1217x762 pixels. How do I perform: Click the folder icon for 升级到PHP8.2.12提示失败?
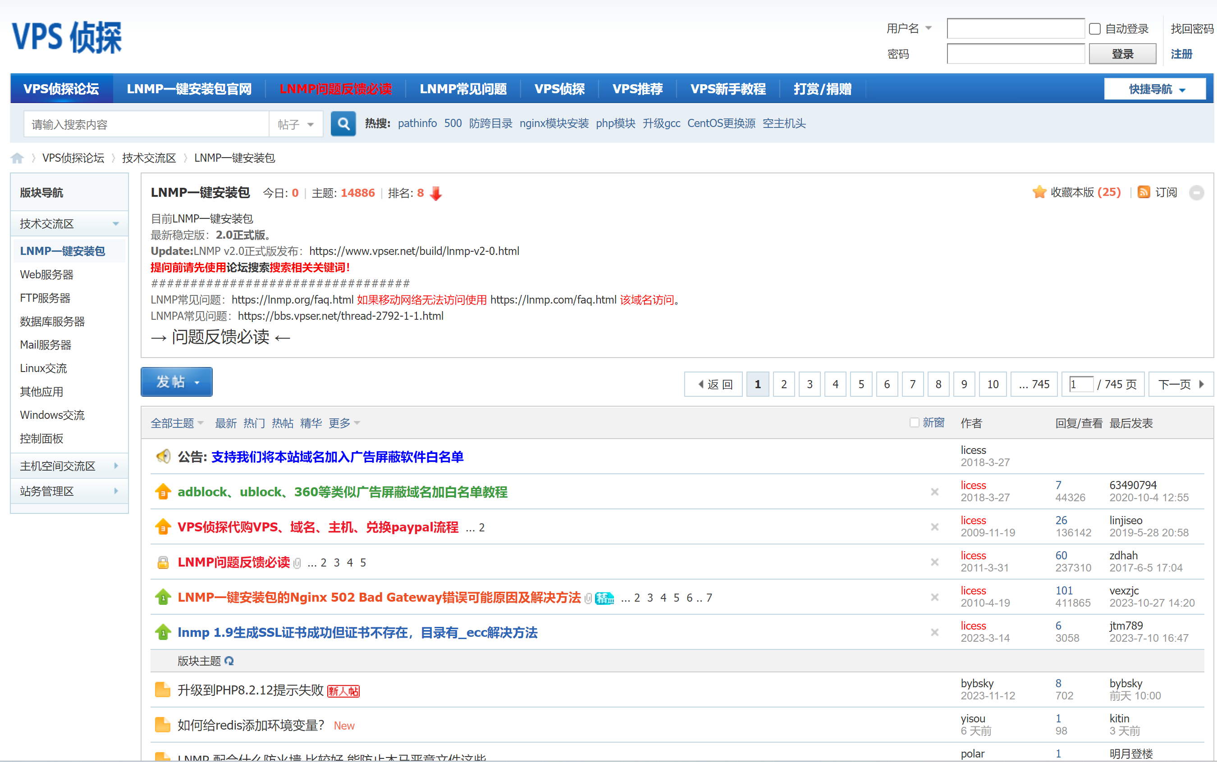click(x=162, y=690)
